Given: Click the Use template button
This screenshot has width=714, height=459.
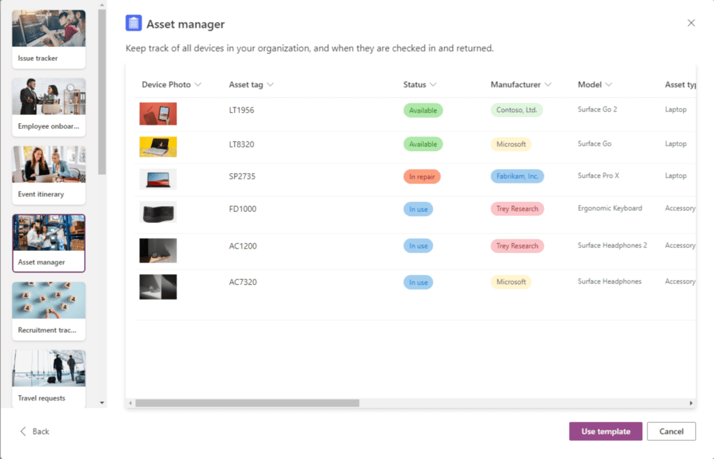Looking at the screenshot, I should pyautogui.click(x=605, y=431).
